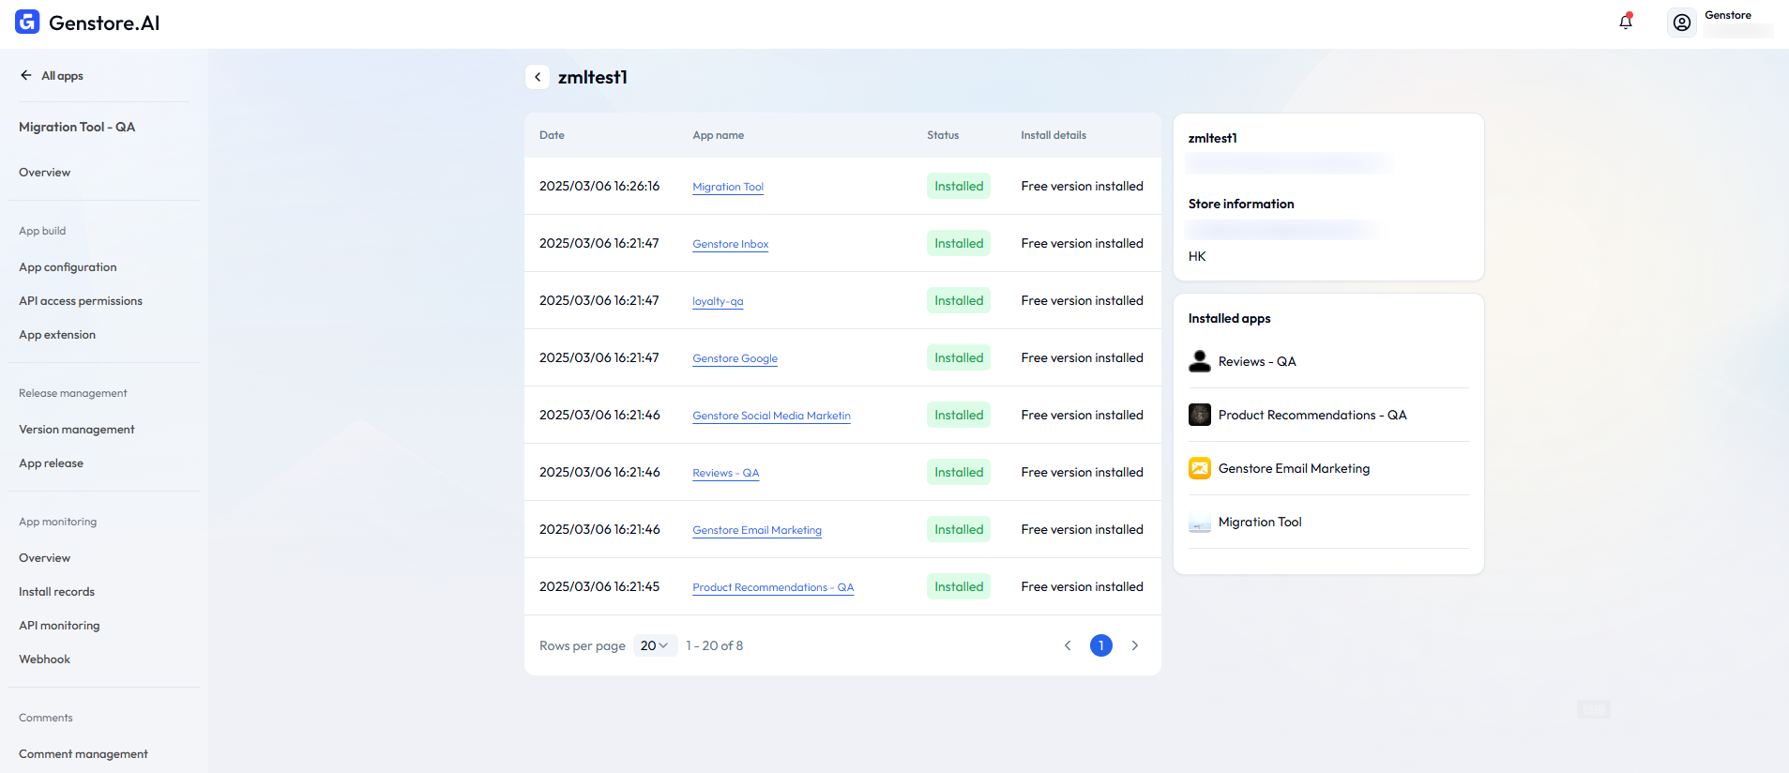Click the Install details column header

click(x=1054, y=135)
